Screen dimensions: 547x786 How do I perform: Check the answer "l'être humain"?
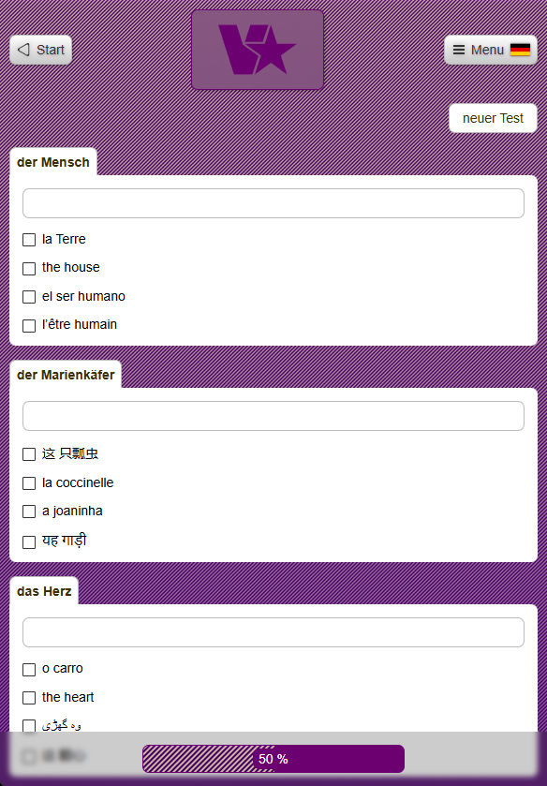(x=29, y=325)
